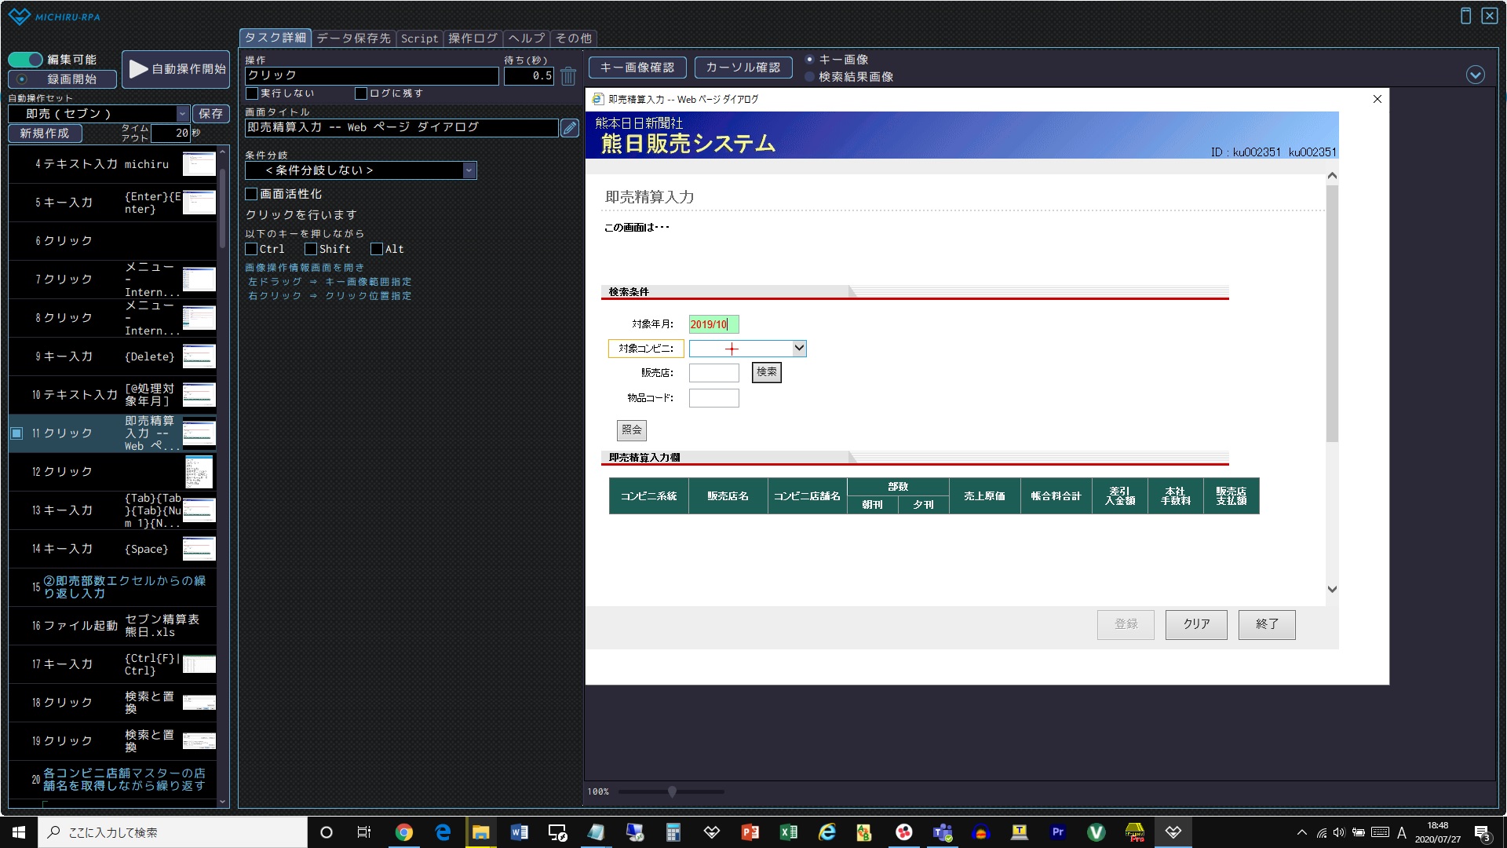Open Google Chrome from the taskbar
The width and height of the screenshot is (1507, 848).
point(404,832)
